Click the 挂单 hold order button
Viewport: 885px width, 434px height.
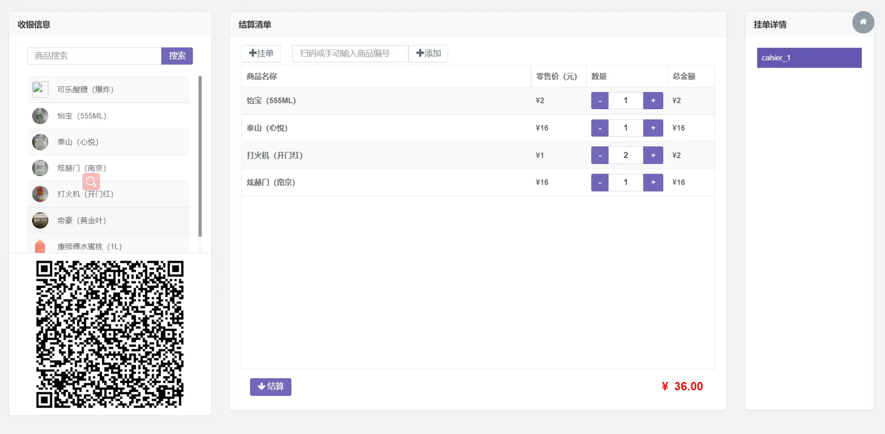pyautogui.click(x=261, y=53)
